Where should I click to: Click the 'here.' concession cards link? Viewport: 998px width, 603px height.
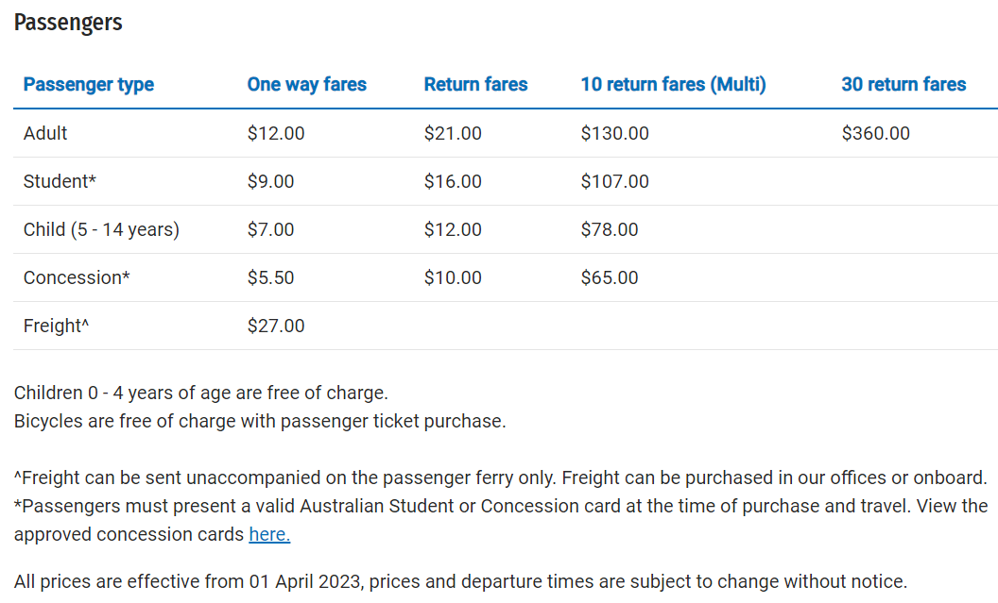[x=269, y=535]
